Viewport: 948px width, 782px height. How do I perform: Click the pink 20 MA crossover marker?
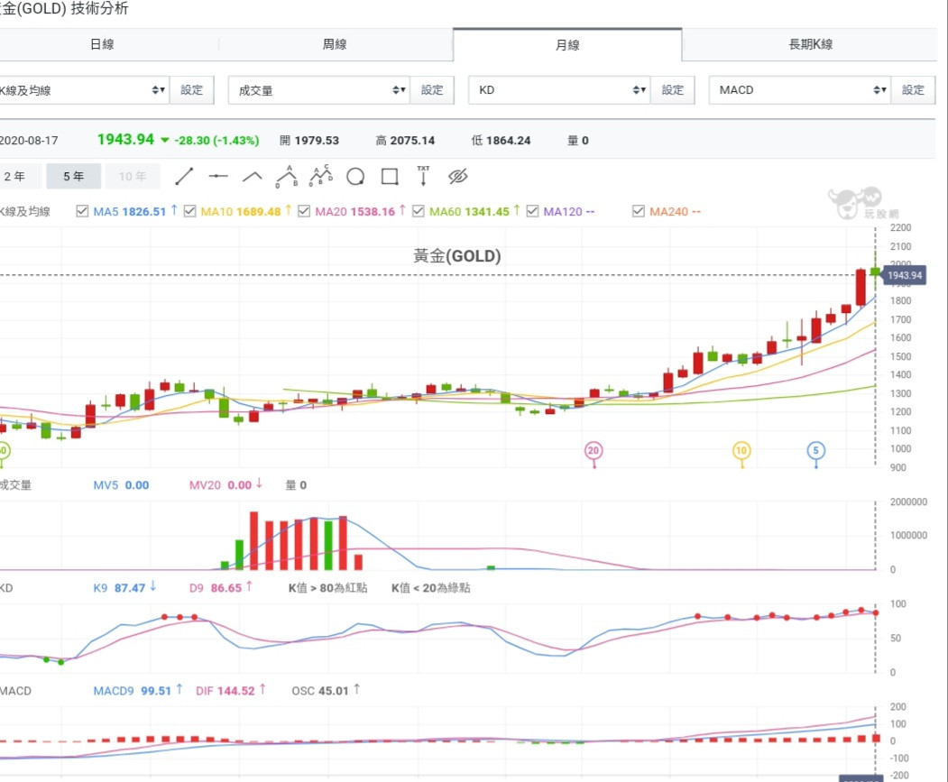pyautogui.click(x=594, y=451)
